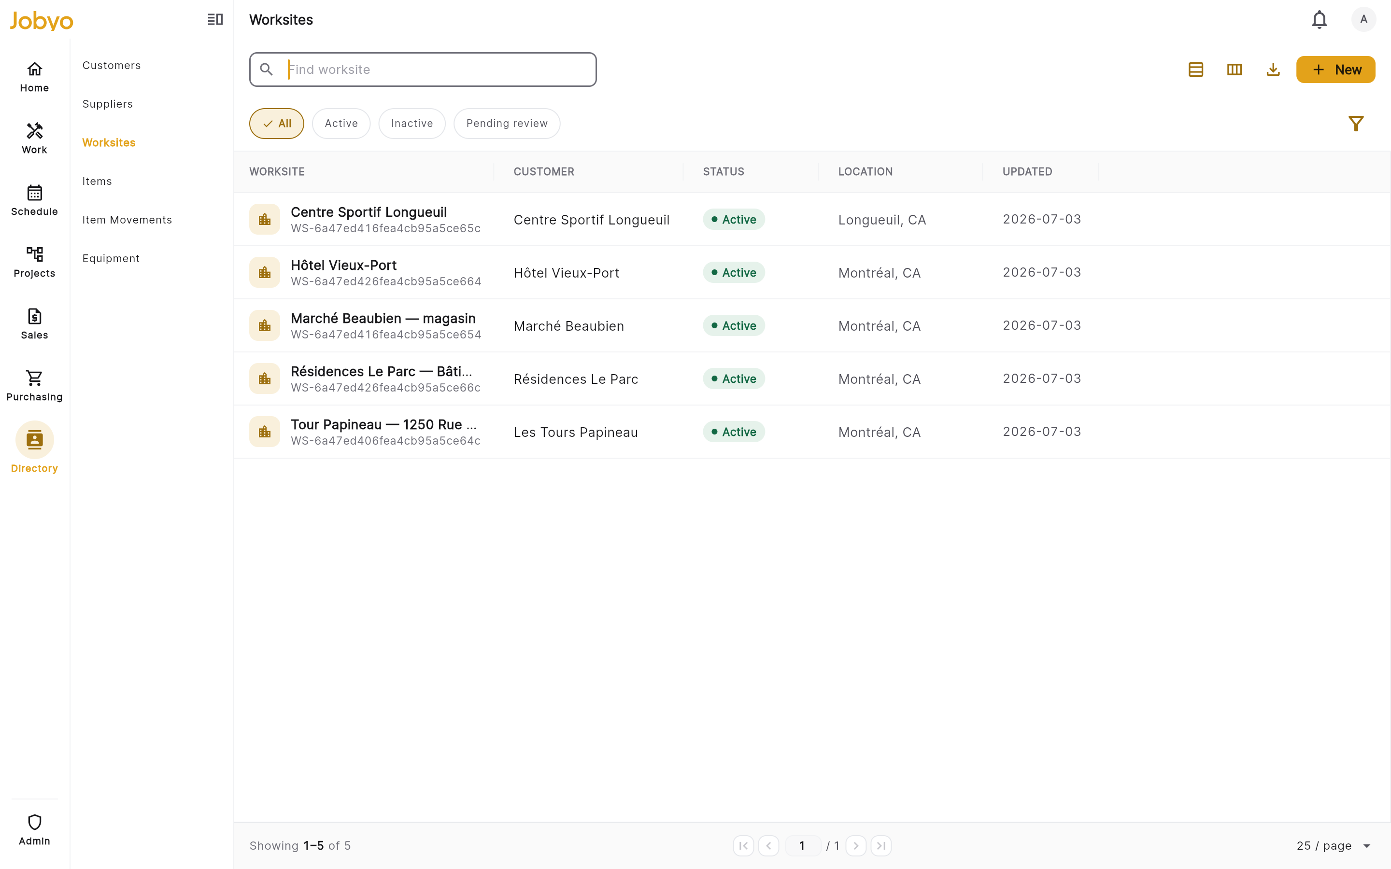This screenshot has height=869, width=1391.
Task: Open Suppliers in Directory submenu
Action: [108, 104]
